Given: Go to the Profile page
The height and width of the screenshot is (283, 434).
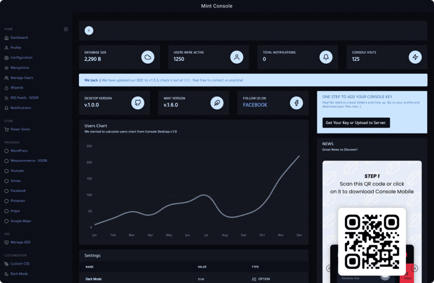Looking at the screenshot, I should (x=16, y=48).
